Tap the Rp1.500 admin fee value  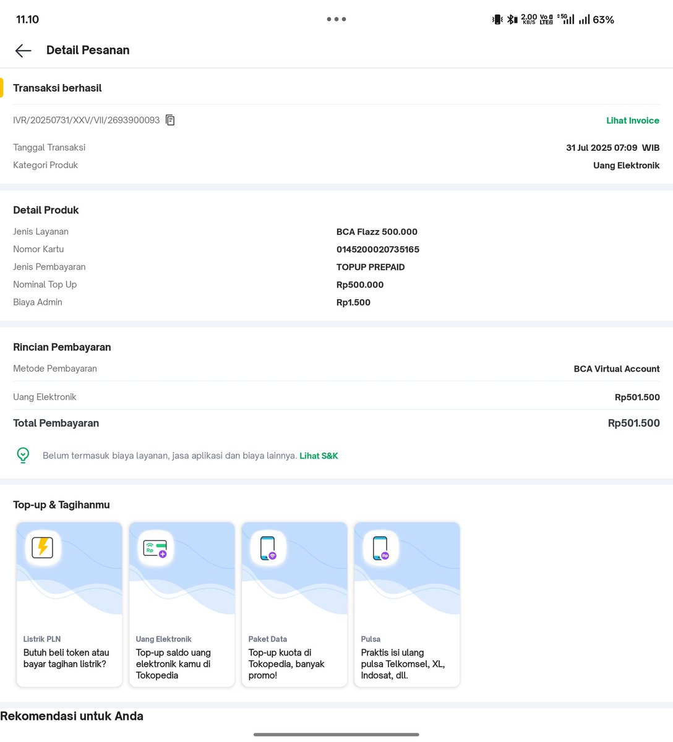353,302
